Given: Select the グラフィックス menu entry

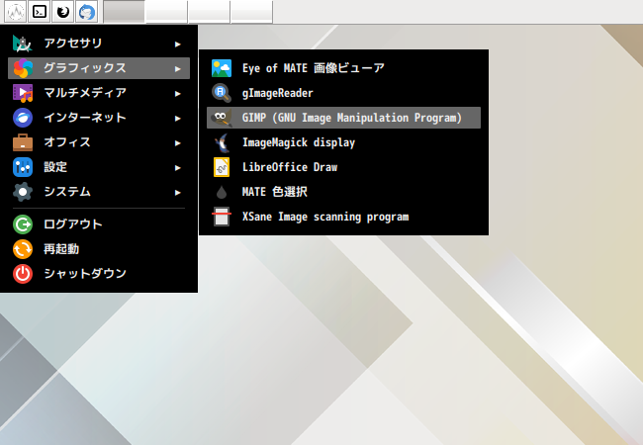Looking at the screenshot, I should pos(99,68).
